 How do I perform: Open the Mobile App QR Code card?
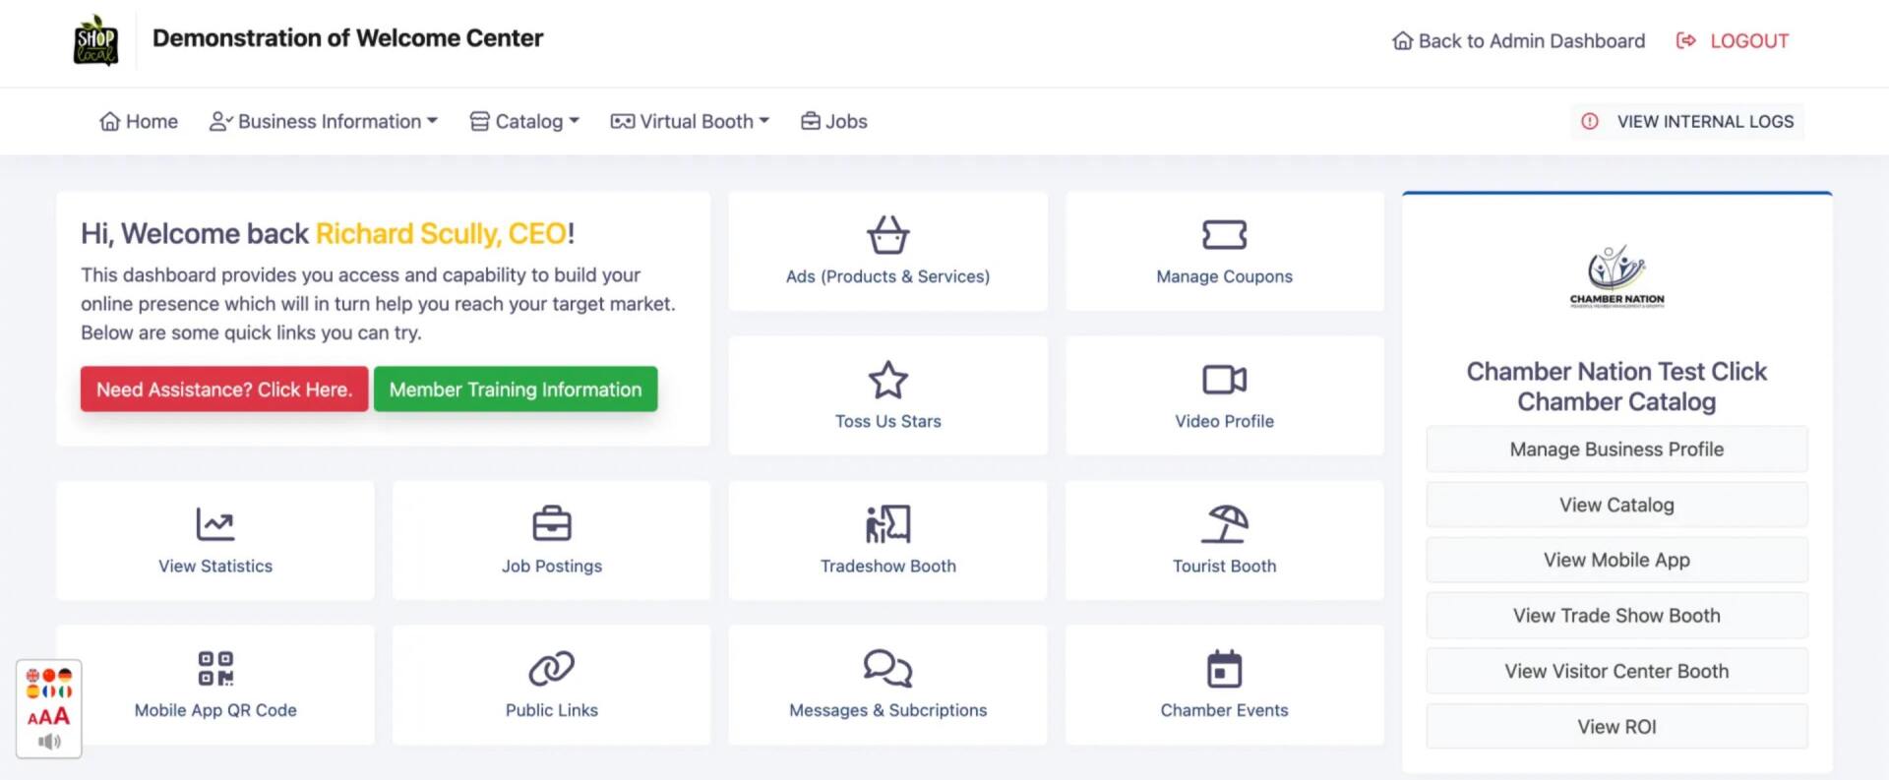tap(215, 686)
